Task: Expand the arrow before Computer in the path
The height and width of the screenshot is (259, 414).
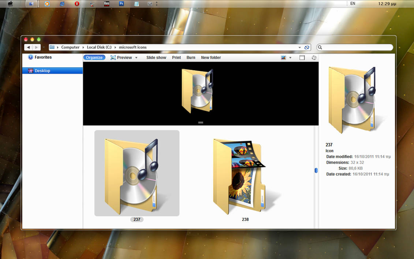Action: pyautogui.click(x=57, y=47)
